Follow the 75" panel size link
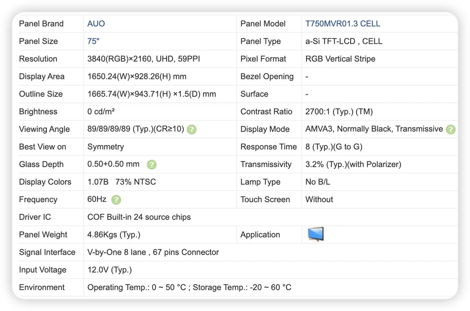 coord(93,41)
